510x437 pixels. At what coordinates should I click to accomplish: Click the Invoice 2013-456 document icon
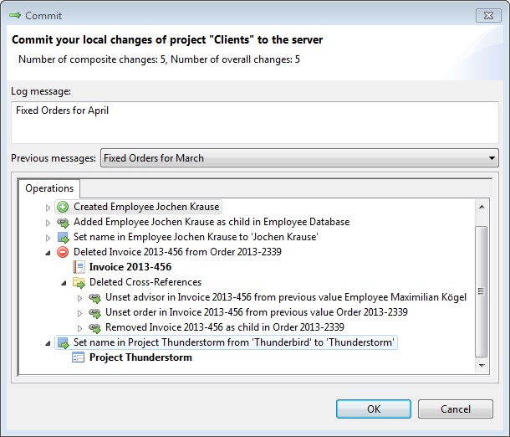[79, 267]
